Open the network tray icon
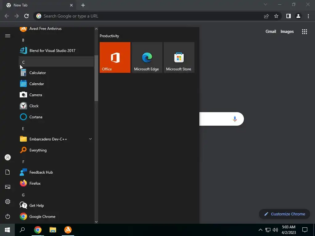The width and height of the screenshot is (315, 236). pyautogui.click(x=268, y=230)
